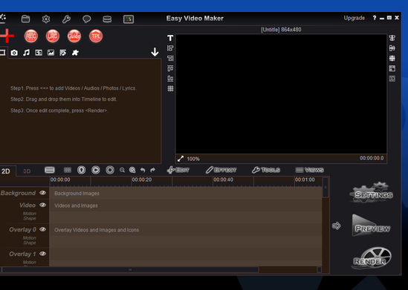The image size is (408, 290).
Task: Click the align right icon beside preview
Action: (170, 58)
